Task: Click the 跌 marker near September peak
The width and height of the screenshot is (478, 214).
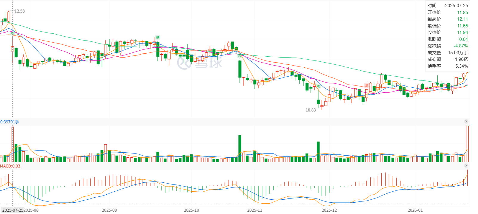Action: point(157,37)
